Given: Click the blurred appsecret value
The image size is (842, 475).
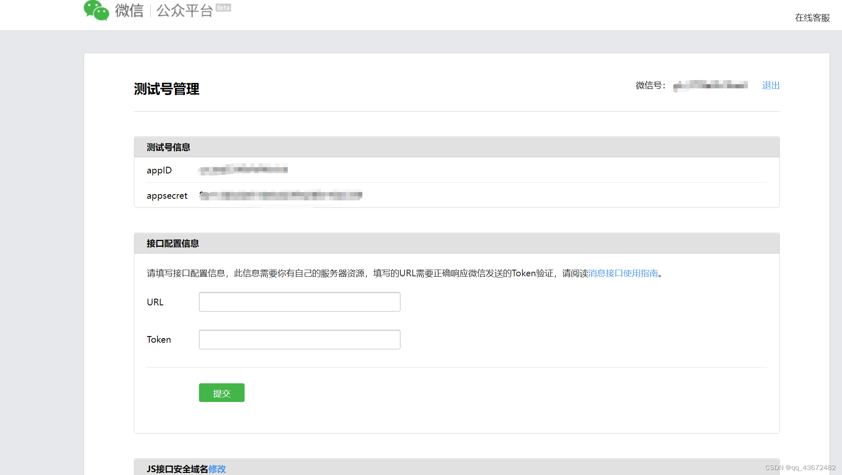Looking at the screenshot, I should 281,195.
